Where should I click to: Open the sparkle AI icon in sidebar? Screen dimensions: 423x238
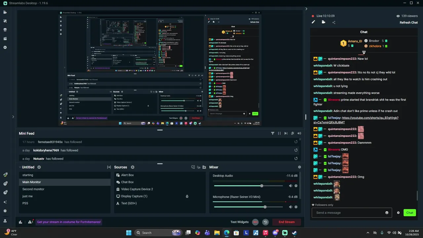click(x=5, y=202)
